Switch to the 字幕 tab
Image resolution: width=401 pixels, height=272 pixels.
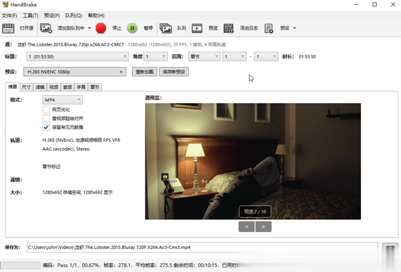click(x=81, y=88)
